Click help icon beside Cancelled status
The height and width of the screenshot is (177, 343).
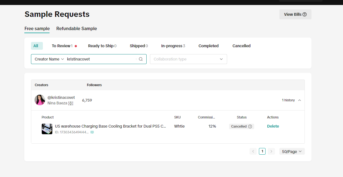point(250,126)
